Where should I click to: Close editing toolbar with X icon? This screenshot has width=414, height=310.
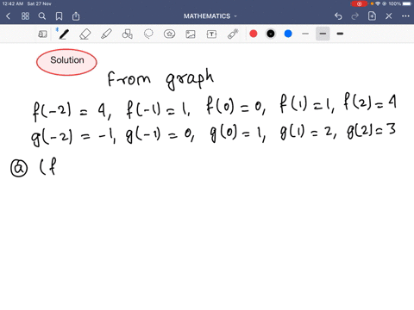coord(389,16)
